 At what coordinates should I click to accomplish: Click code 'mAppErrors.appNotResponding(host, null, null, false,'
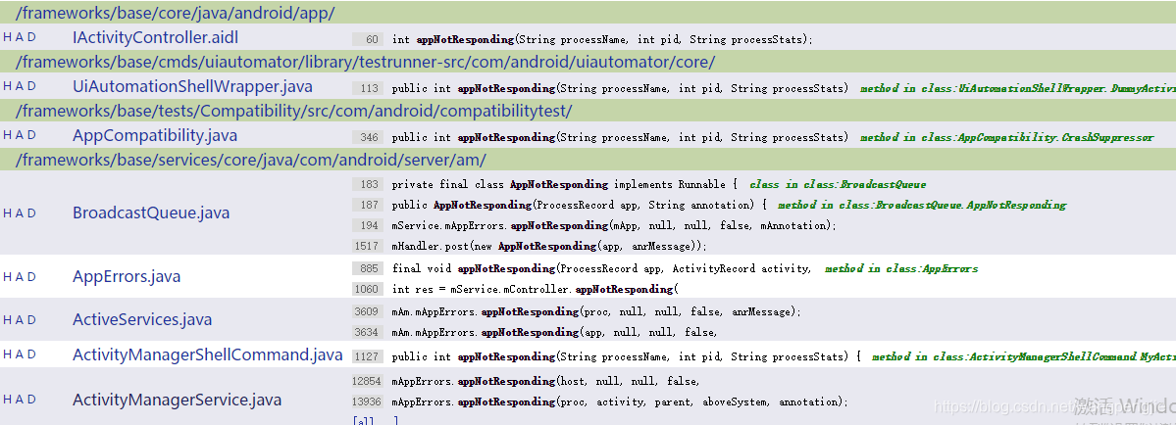pos(545,381)
